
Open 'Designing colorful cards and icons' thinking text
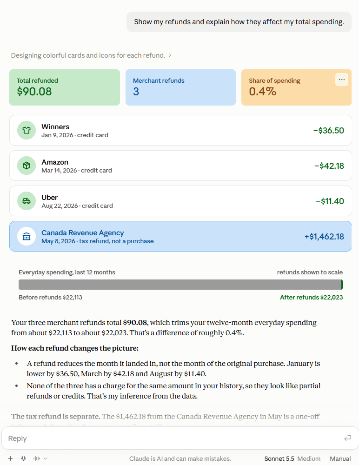[x=88, y=55]
